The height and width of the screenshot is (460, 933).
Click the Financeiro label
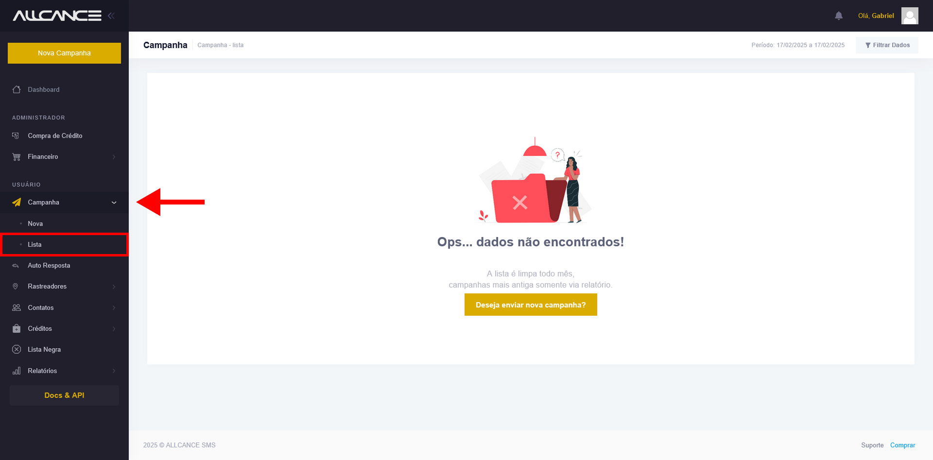coord(43,156)
